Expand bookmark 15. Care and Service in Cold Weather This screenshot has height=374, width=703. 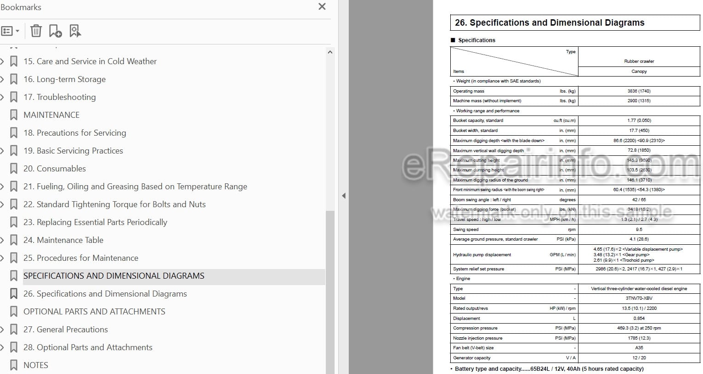click(x=2, y=61)
